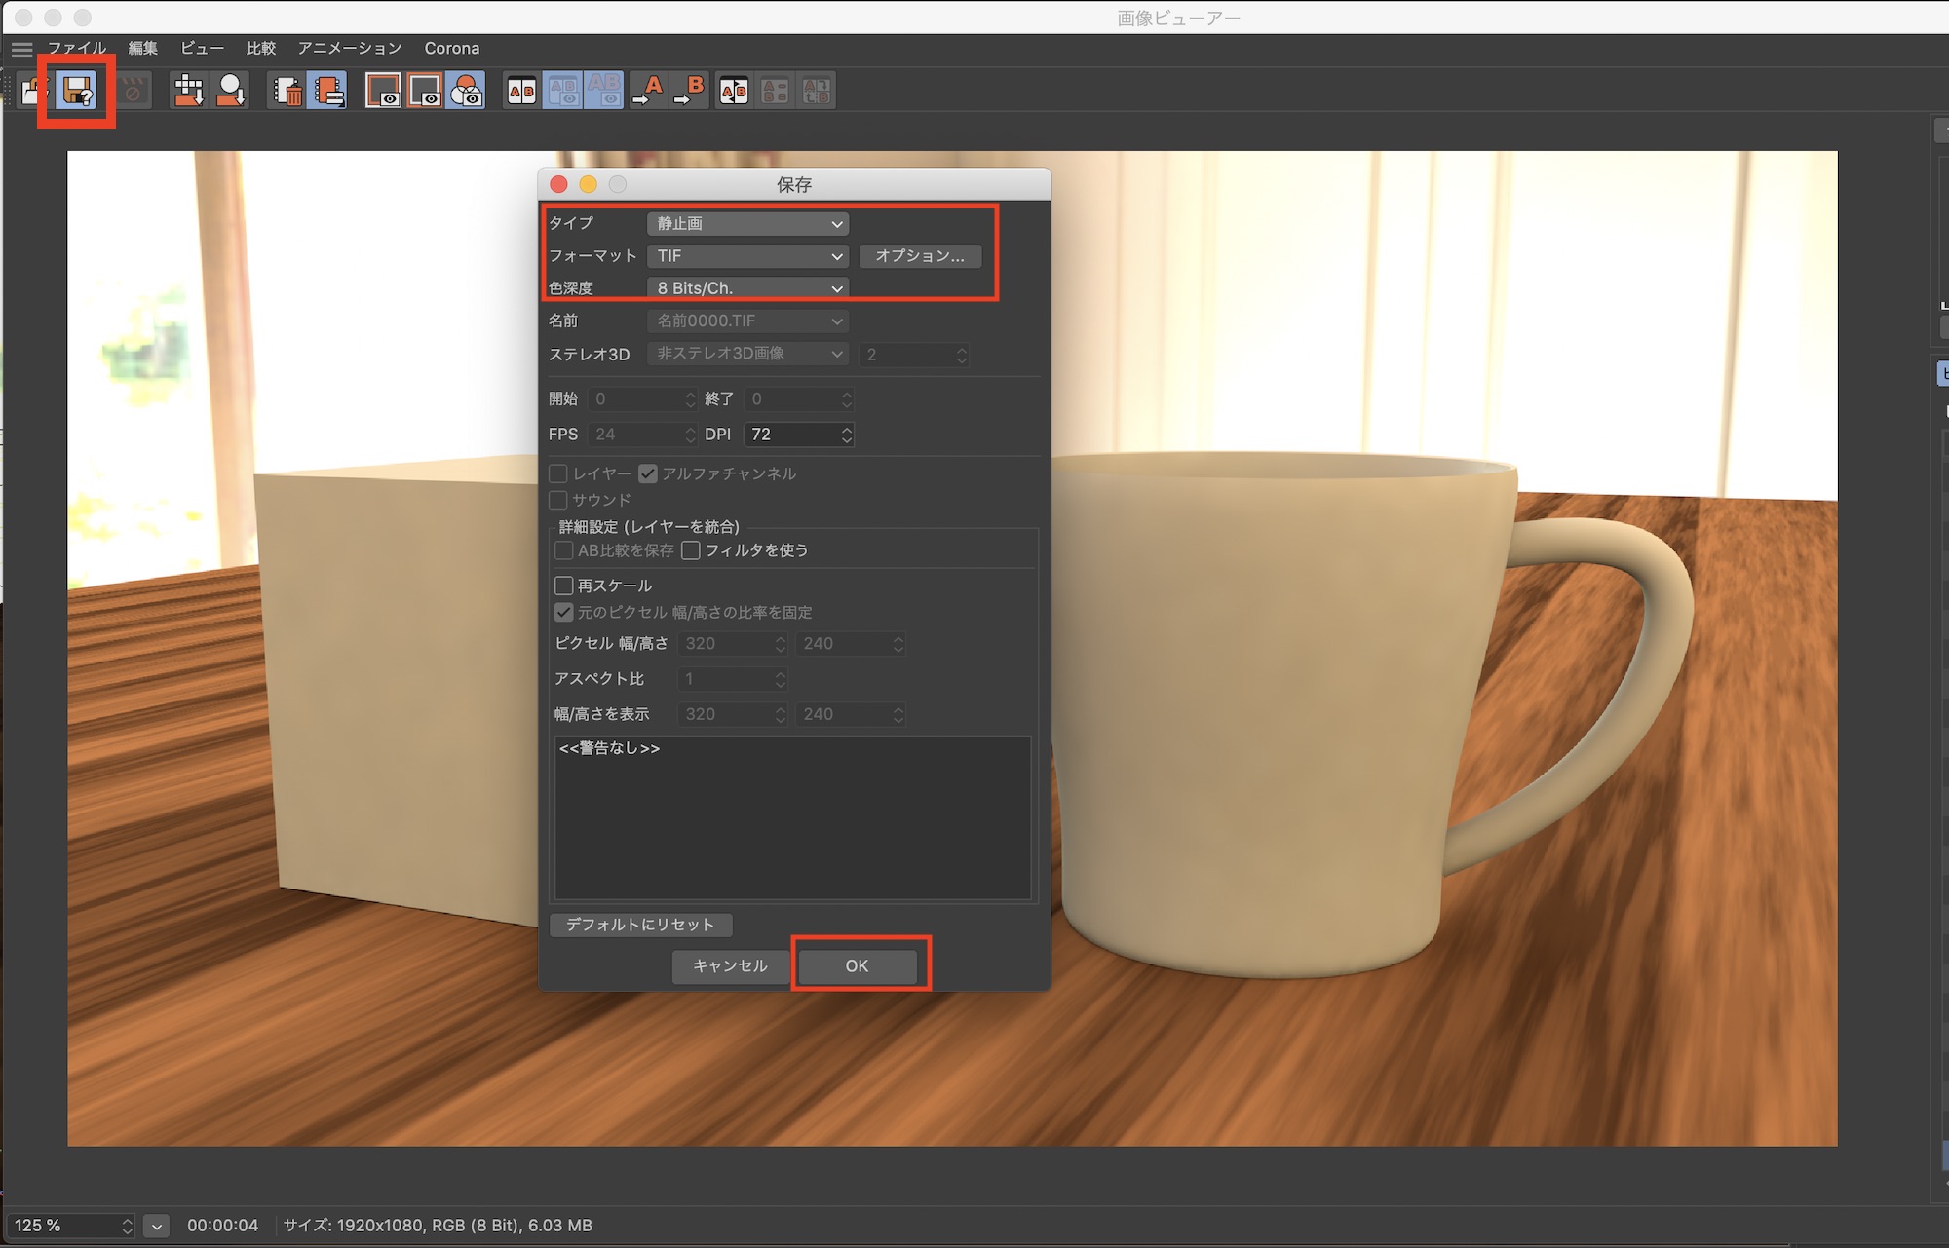Toggle the AB compare icon
The image size is (1949, 1248).
pos(522,91)
